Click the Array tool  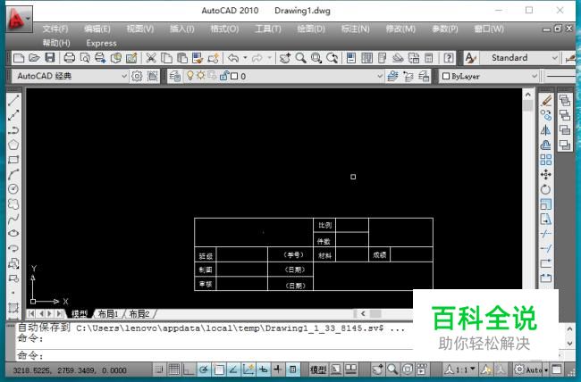point(546,160)
